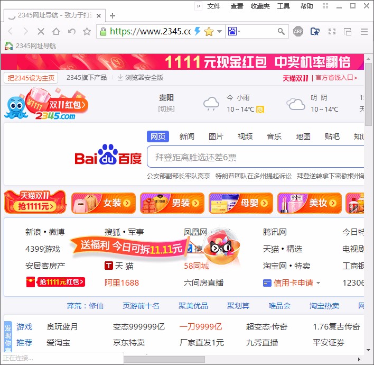
Task: Click the 女装 shopping banner
Action: click(104, 203)
